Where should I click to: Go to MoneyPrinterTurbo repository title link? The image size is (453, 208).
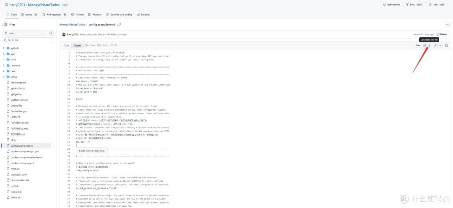(44, 5)
